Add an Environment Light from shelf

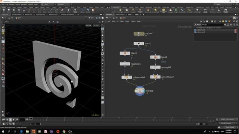coord(164,11)
